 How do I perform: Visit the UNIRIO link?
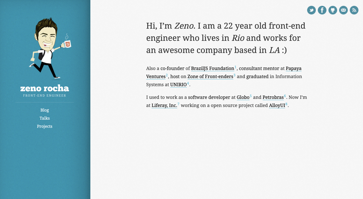coord(178,85)
